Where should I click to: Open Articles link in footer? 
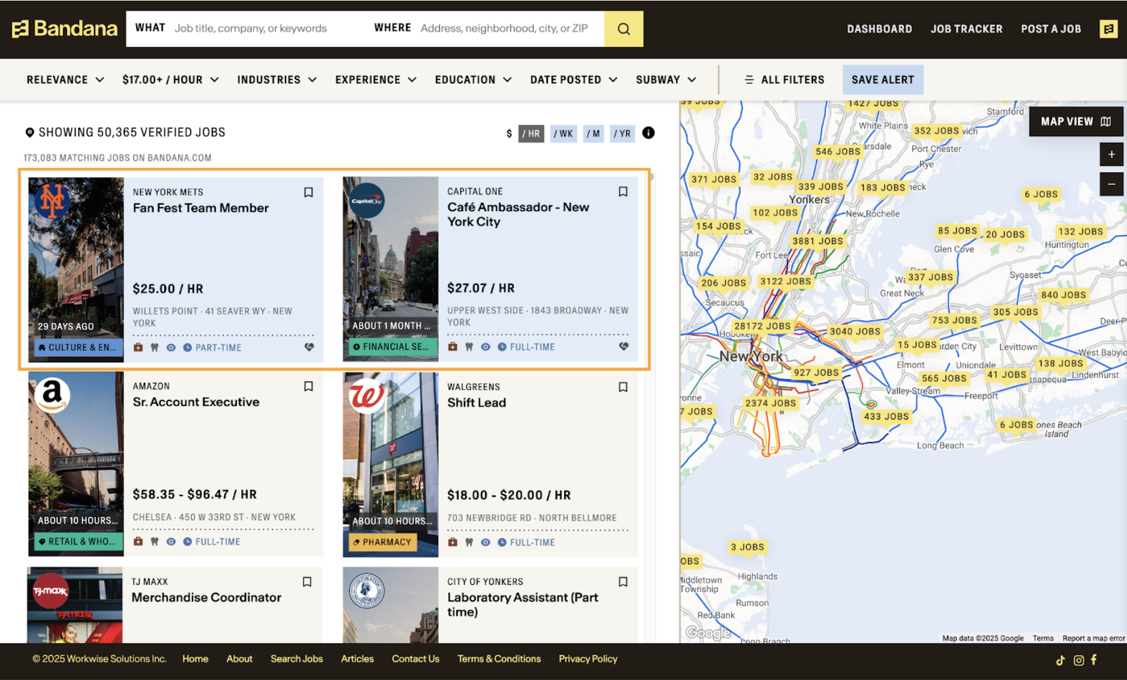click(357, 659)
